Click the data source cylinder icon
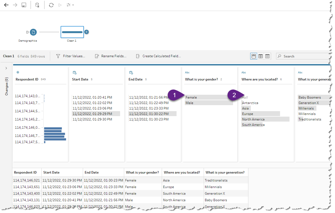 click(x=37, y=5)
